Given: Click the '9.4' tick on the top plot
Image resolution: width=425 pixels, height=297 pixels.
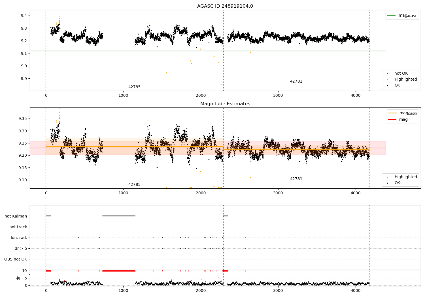Looking at the screenshot, I should pyautogui.click(x=24, y=16).
